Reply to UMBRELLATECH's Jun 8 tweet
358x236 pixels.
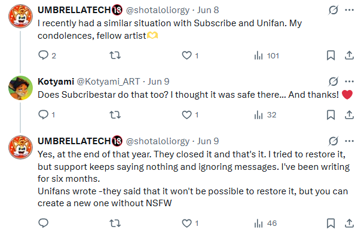(x=47, y=55)
